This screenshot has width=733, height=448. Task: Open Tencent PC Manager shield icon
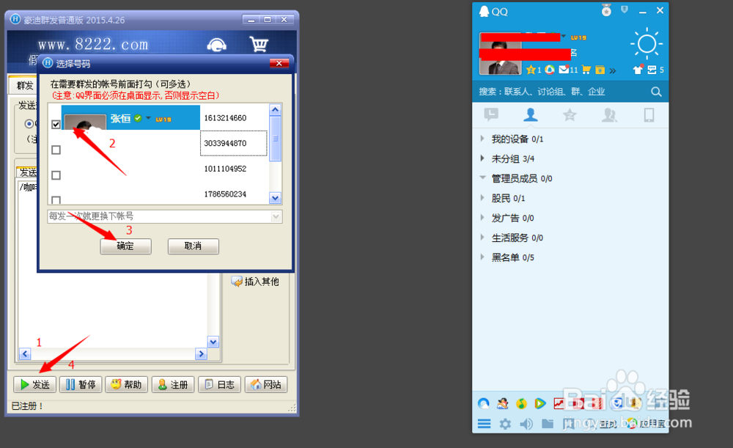(617, 403)
